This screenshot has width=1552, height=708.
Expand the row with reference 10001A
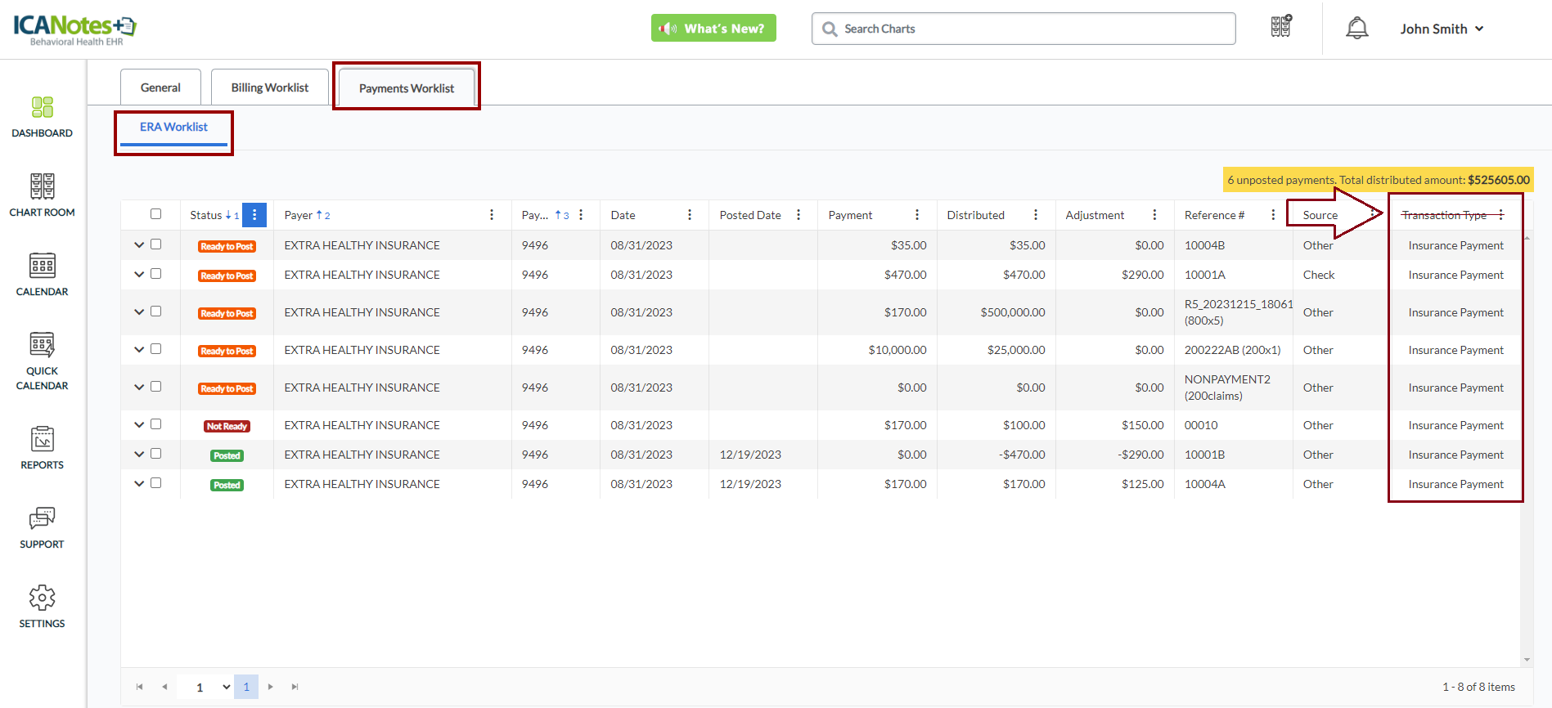click(x=139, y=275)
